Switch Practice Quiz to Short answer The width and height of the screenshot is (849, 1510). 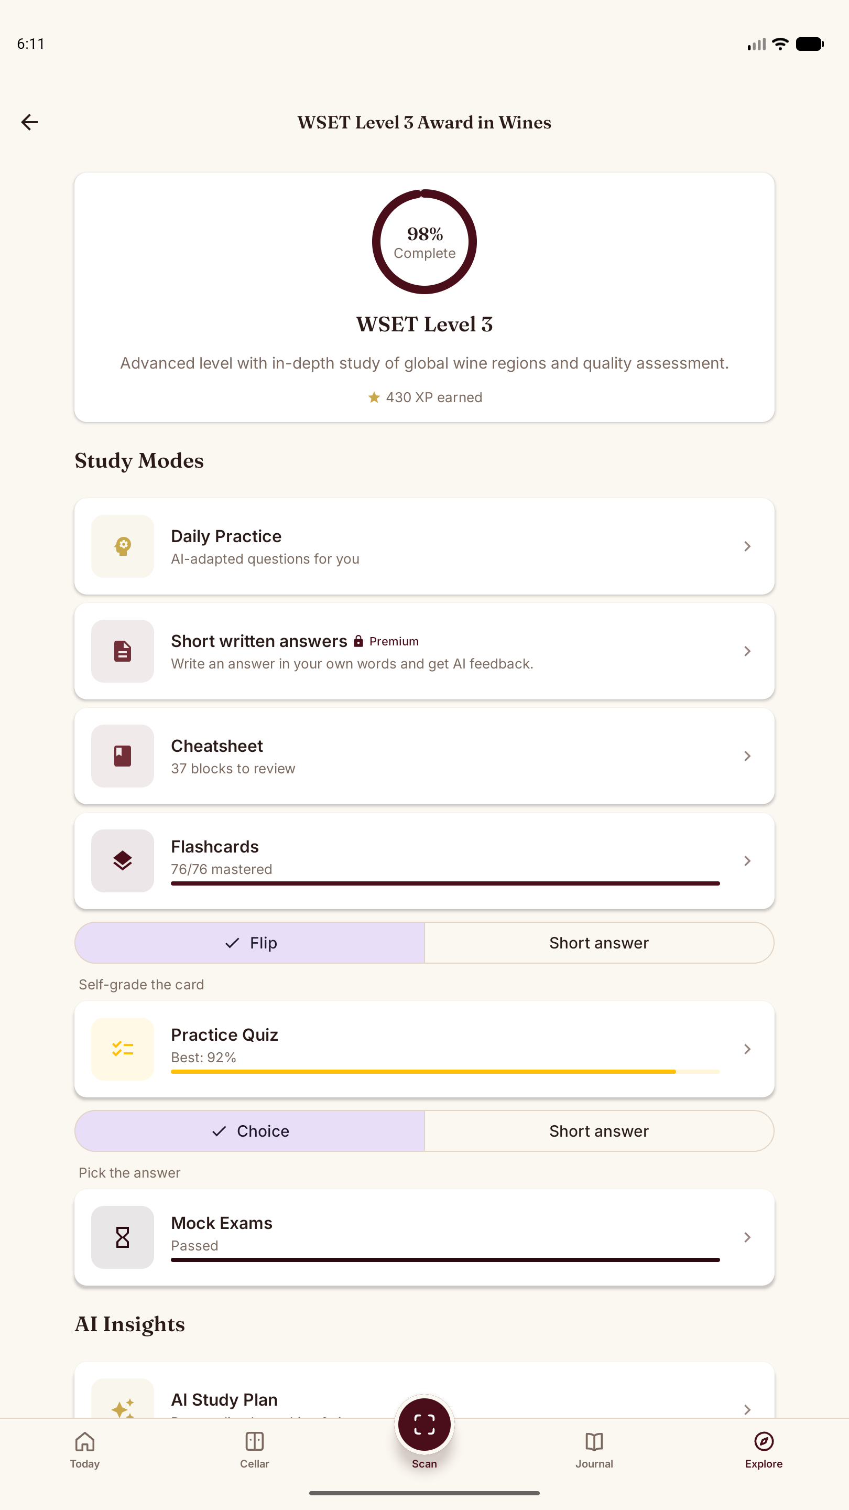click(x=599, y=1131)
